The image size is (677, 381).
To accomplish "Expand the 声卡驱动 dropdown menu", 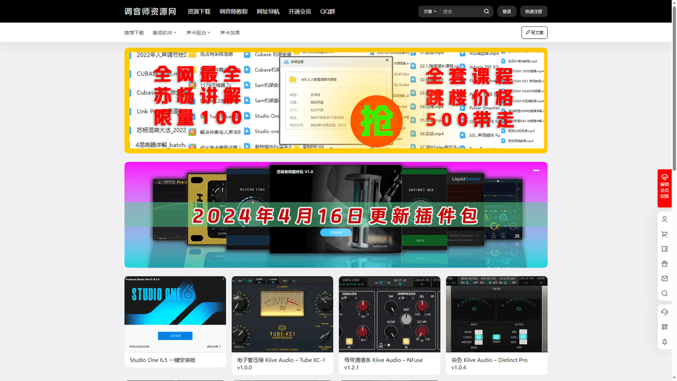I will [198, 32].
